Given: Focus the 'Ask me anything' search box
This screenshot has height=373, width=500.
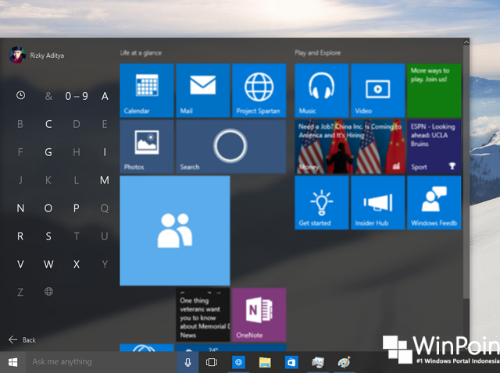Looking at the screenshot, I should [102, 362].
